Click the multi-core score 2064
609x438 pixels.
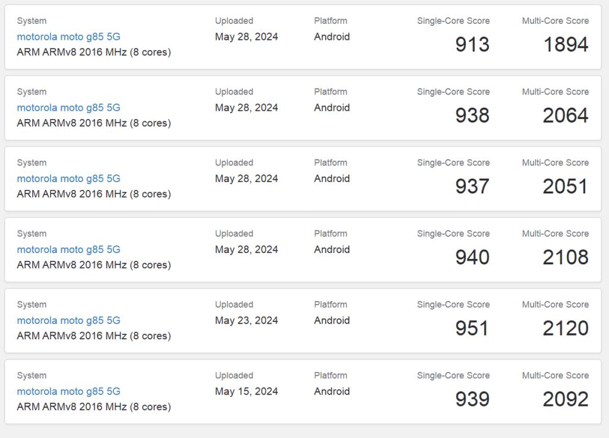pos(566,115)
